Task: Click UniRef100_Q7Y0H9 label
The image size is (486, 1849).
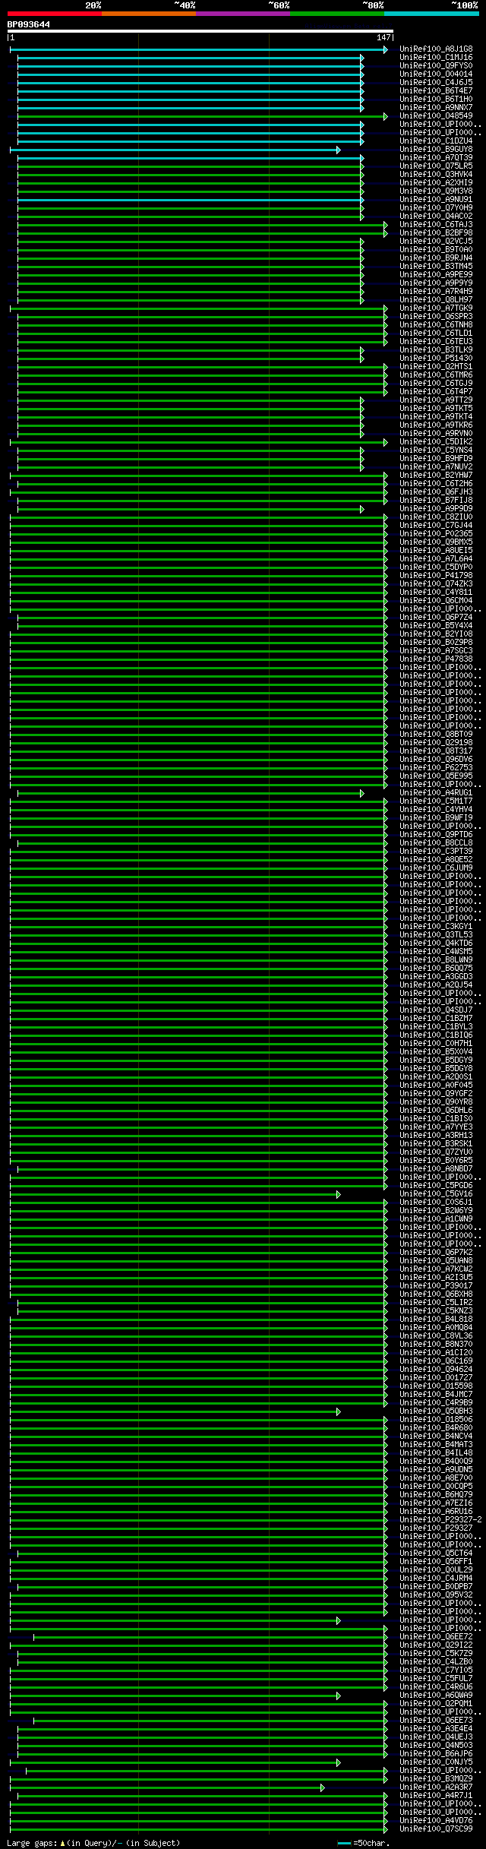Action: [436, 208]
